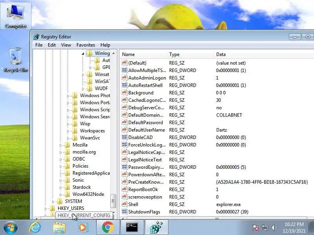Click the AllowMultipleTS DWORD icon
Viewport: 314px width, 235px height.
click(124, 70)
